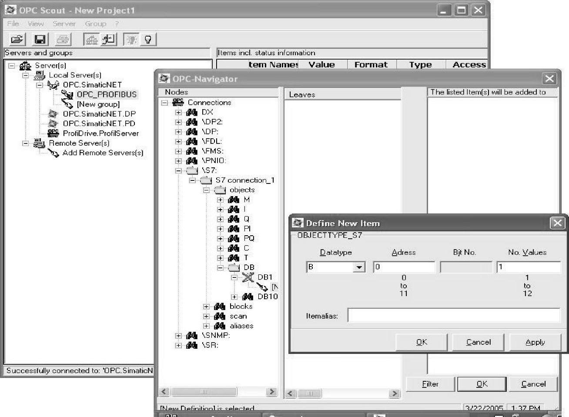Expand the \SNMP: node
The width and height of the screenshot is (569, 417).
pos(178,336)
